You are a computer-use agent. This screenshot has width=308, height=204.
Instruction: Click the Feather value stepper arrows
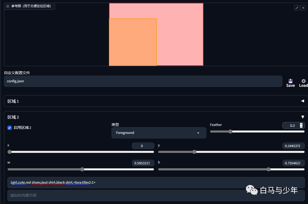(301, 125)
